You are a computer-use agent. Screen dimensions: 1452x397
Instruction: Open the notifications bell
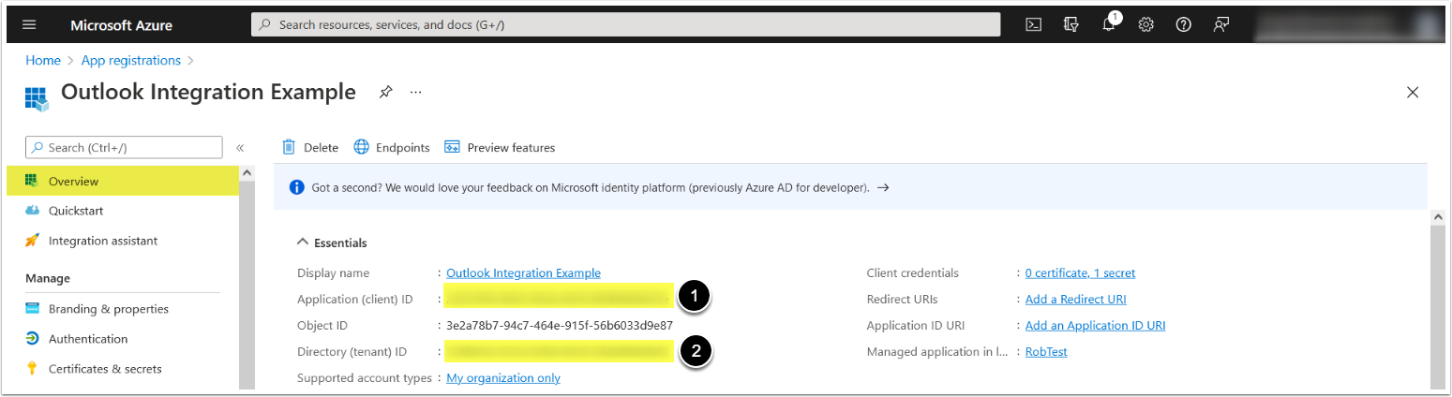(1109, 25)
